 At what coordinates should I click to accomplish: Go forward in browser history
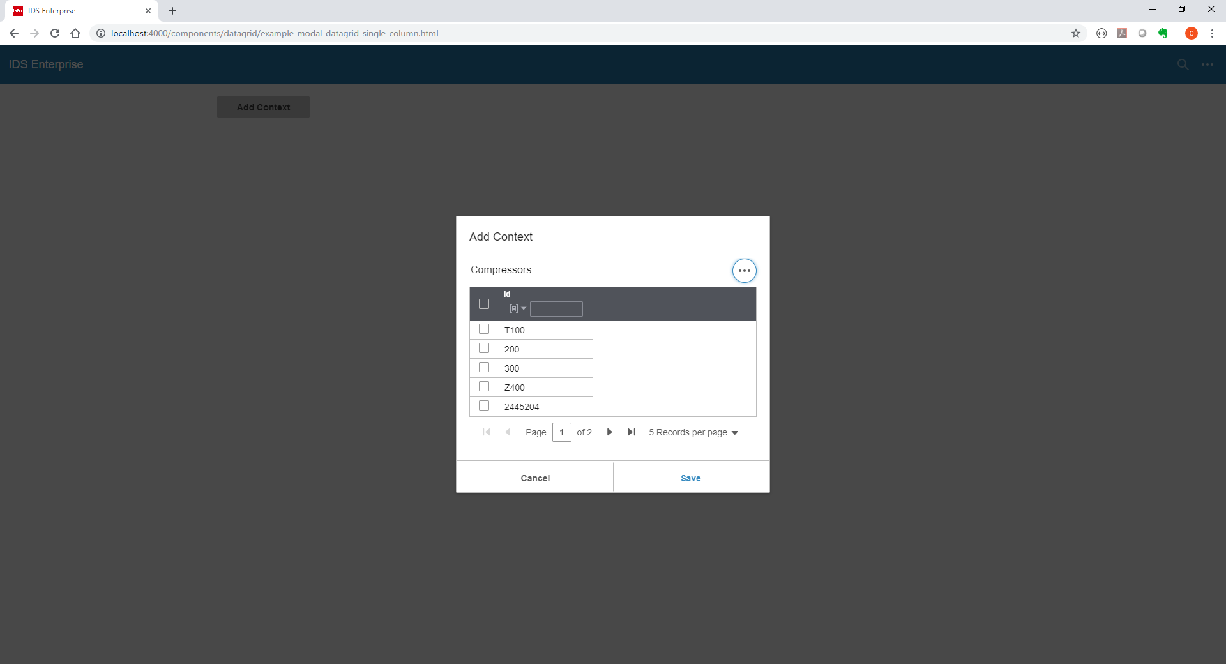[x=34, y=33]
